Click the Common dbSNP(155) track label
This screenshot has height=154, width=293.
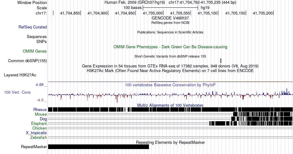[27, 61]
